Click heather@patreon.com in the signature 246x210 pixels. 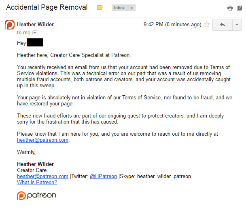click(x=42, y=176)
